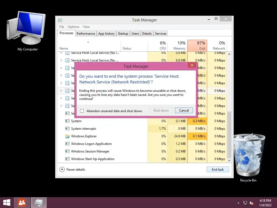Viewport: 277px width, 208px height.
Task: Select the Processes tab
Action: coord(66,33)
